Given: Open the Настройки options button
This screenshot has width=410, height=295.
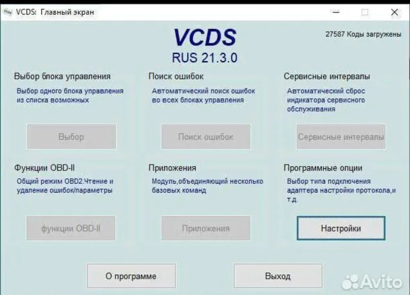Looking at the screenshot, I should [x=341, y=228].
